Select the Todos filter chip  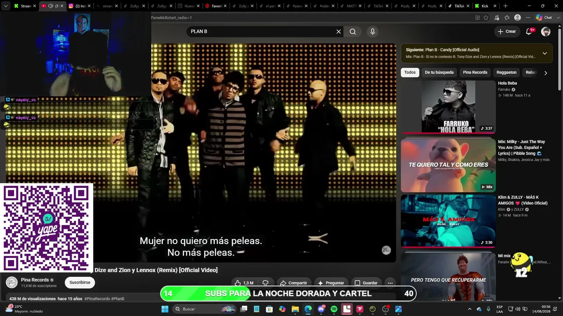(x=410, y=72)
